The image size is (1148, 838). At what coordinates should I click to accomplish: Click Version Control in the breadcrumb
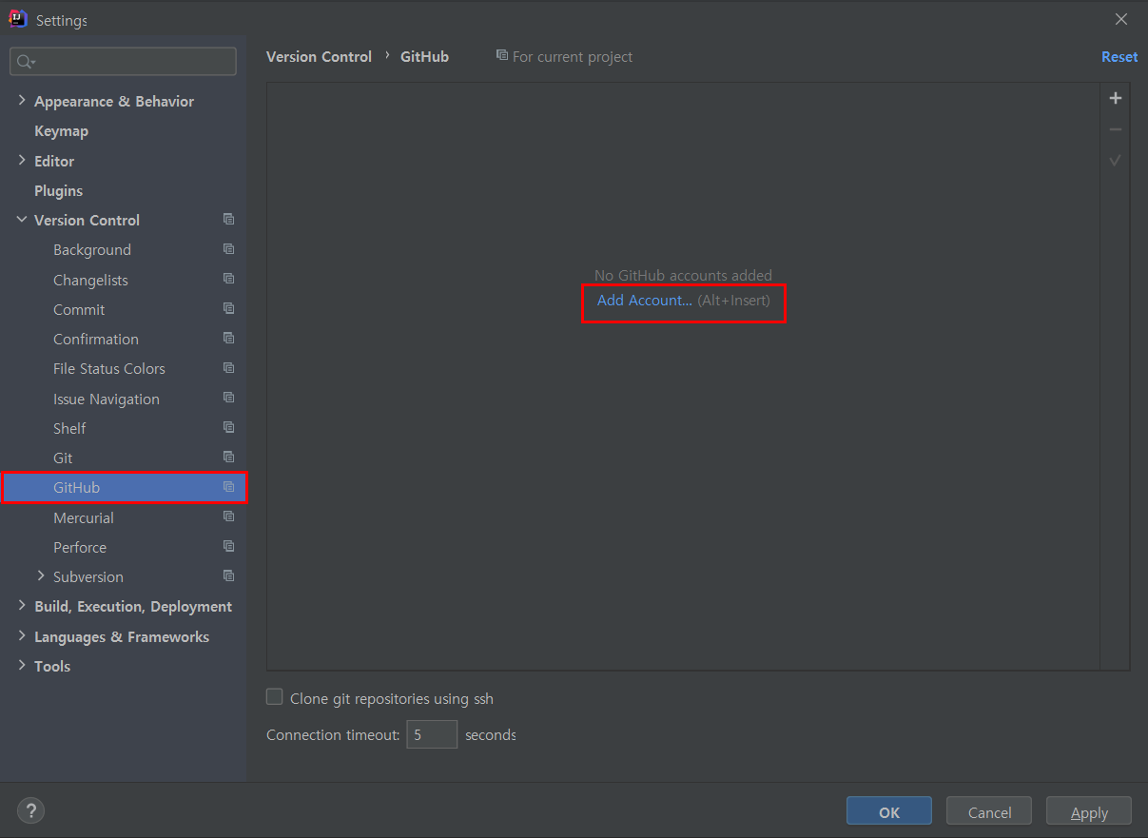click(319, 57)
